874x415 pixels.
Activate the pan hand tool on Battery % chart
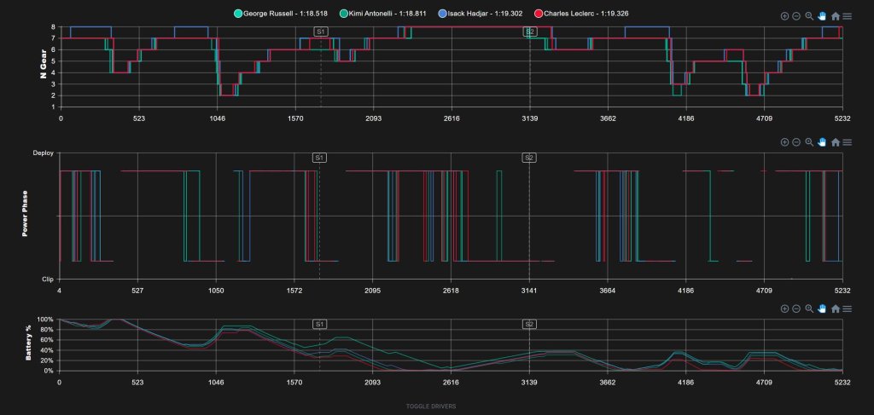coord(822,308)
